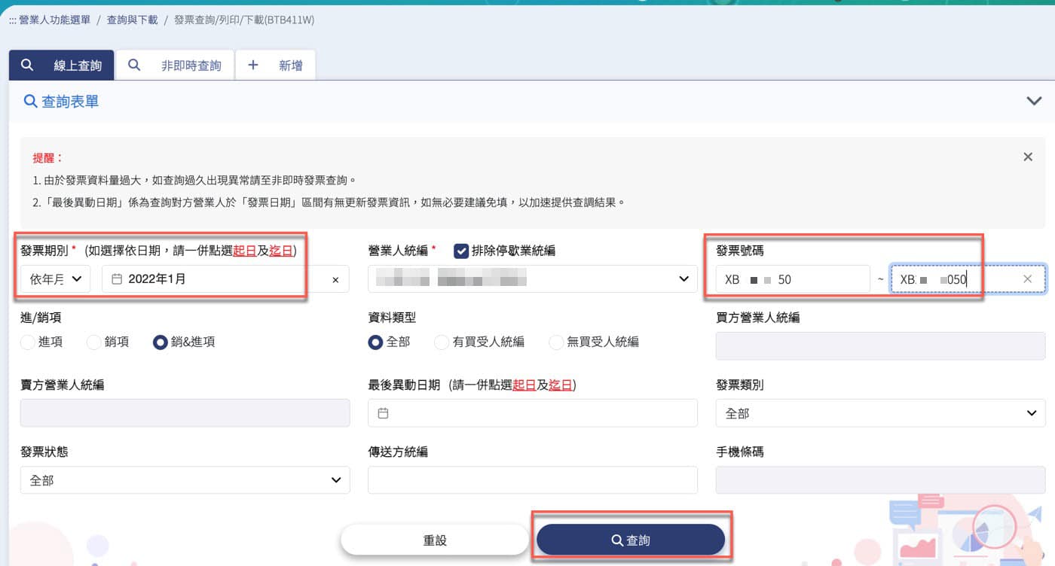This screenshot has width=1055, height=566.
Task: Choose 全部 under 資料類型
Action: click(x=376, y=342)
